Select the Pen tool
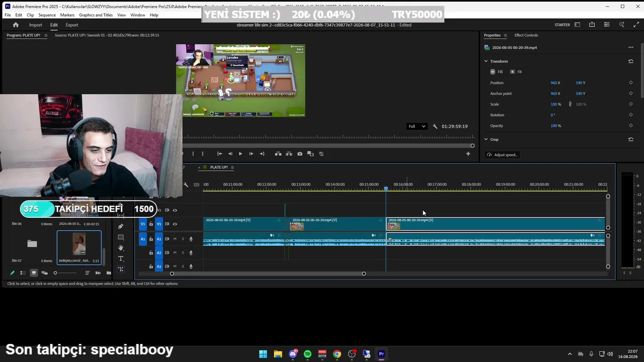The width and height of the screenshot is (644, 362). pos(121,226)
